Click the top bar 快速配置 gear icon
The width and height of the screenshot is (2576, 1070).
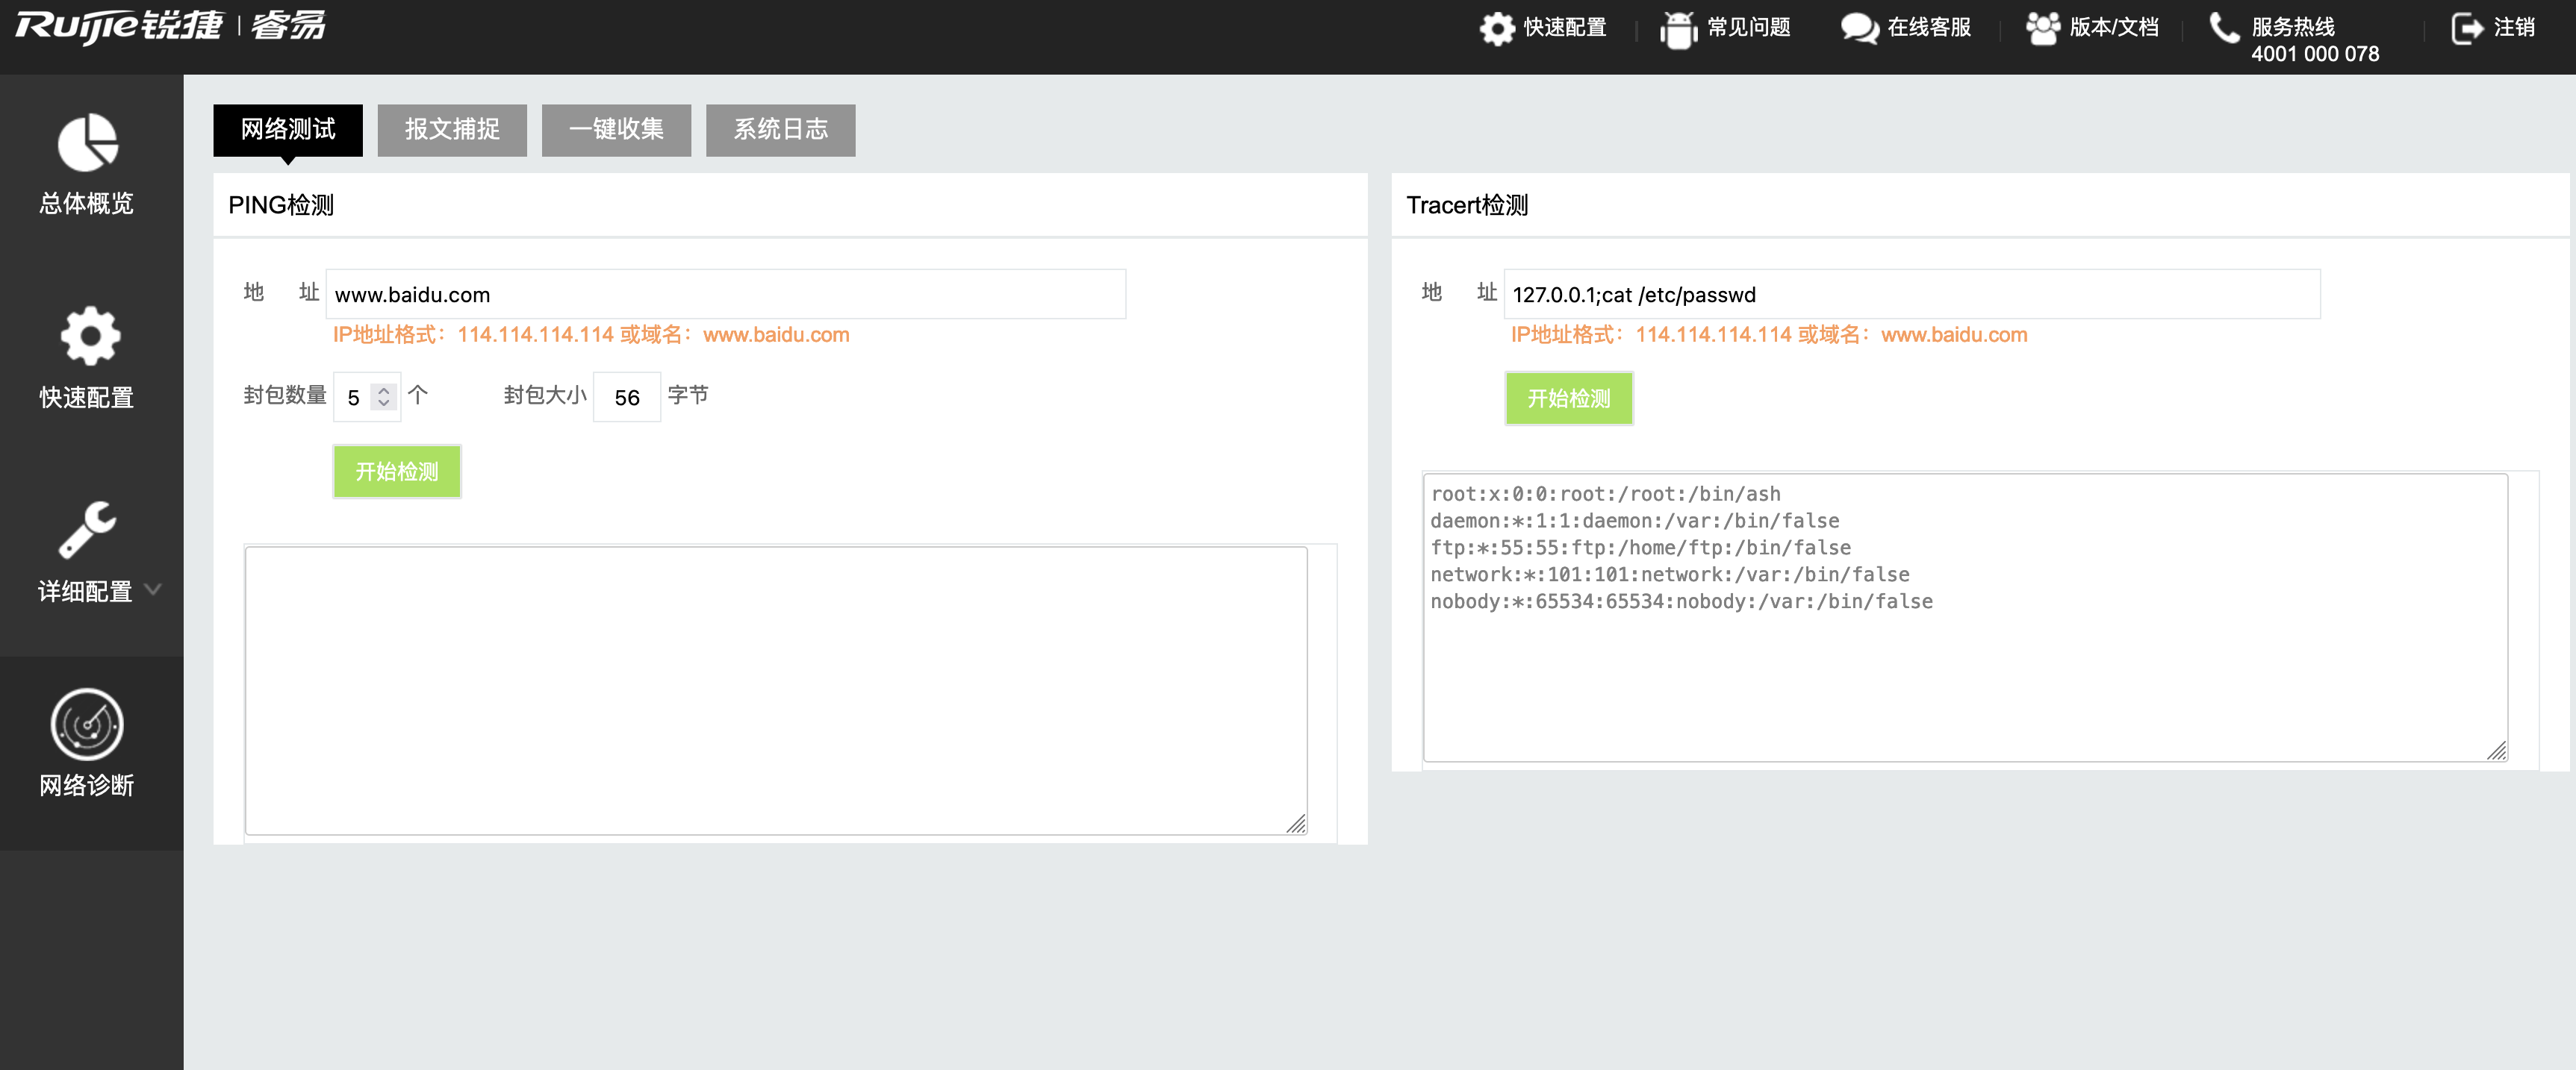(1497, 28)
